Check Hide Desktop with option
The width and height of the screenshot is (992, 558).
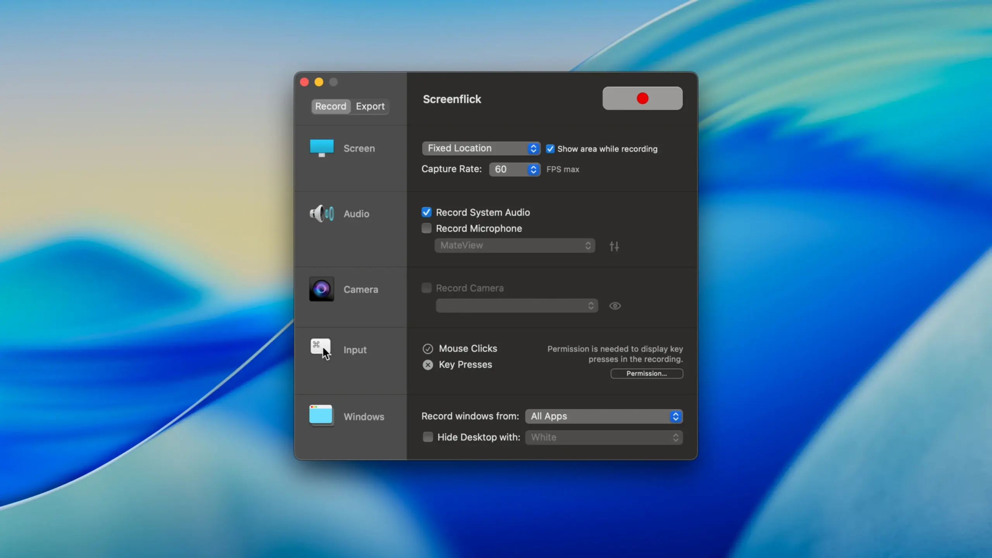428,437
